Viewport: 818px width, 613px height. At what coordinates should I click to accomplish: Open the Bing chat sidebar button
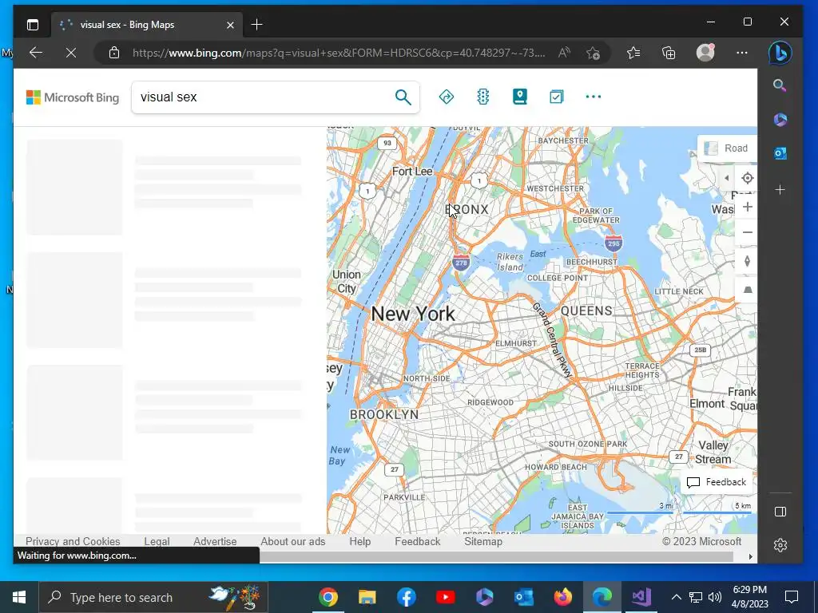click(780, 53)
